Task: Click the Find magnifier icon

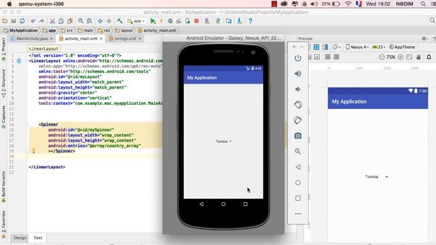Action: (80, 21)
